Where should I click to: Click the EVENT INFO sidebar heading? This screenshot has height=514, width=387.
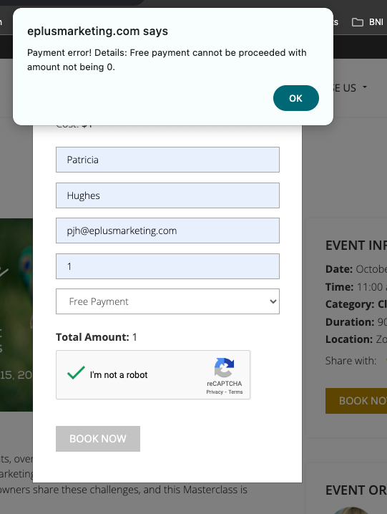coord(356,246)
